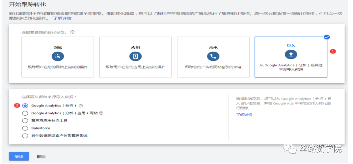Image resolution: width=353 pixels, height=164 pixels.
Task: Open help icon next to 应用 + 网站 option
Action: point(101,113)
